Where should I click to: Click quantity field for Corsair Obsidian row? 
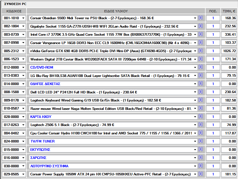tap(213, 18)
